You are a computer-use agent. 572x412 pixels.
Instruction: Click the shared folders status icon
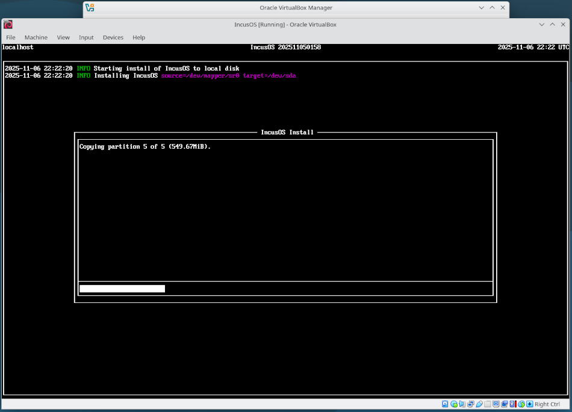click(x=487, y=404)
